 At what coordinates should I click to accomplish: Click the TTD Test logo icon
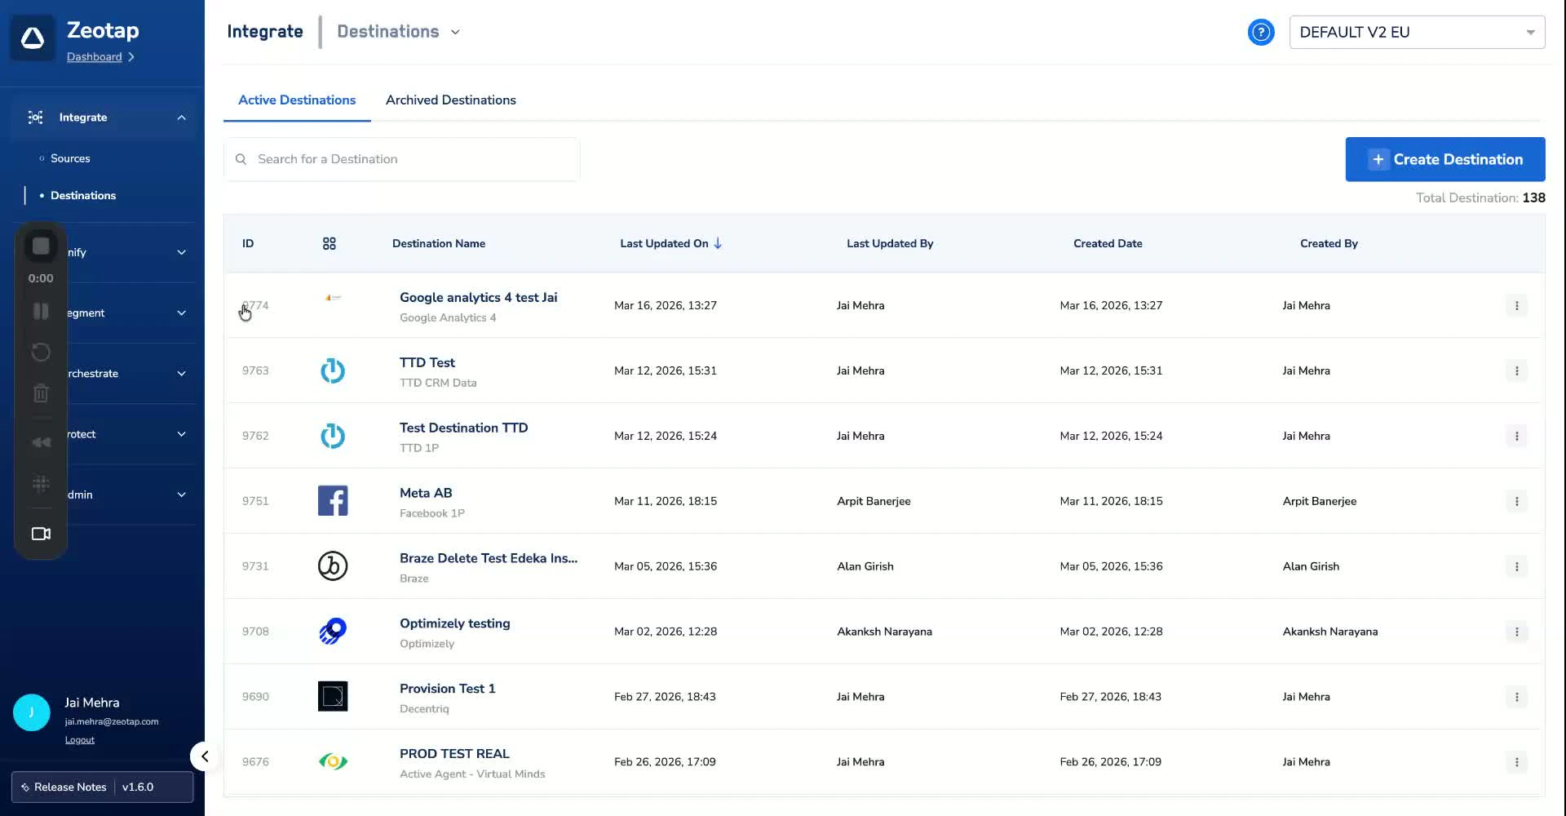pos(333,370)
